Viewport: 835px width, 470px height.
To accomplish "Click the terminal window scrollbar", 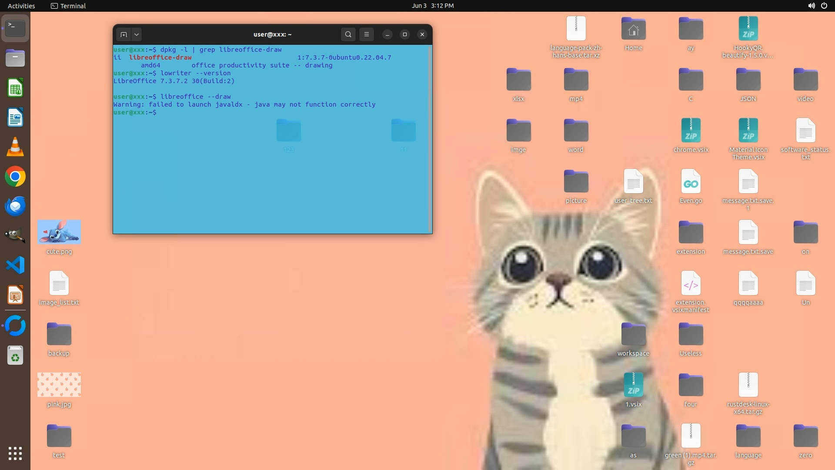I will tap(430, 139).
